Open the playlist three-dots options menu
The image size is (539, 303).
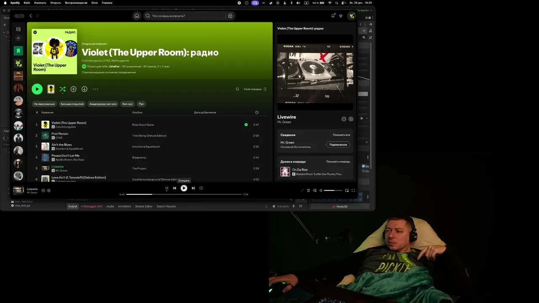coord(95,89)
